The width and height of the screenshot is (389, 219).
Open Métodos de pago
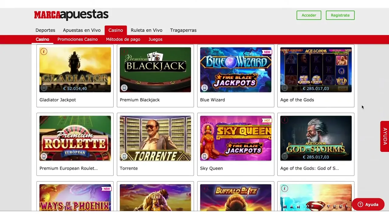[x=123, y=39]
